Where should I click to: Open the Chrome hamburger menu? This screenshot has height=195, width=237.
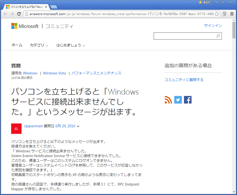[232, 14]
